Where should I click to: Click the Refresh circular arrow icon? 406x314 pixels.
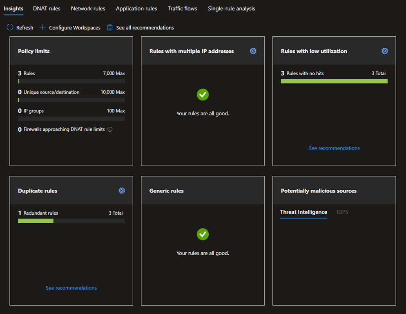(10, 27)
